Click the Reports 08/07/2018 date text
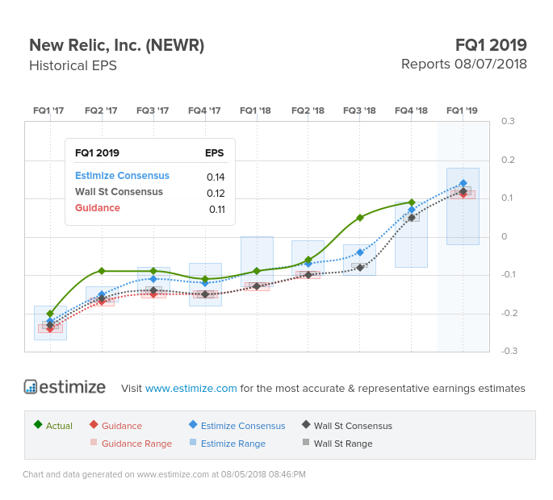Screen dimensions: 553x500 click(x=464, y=65)
